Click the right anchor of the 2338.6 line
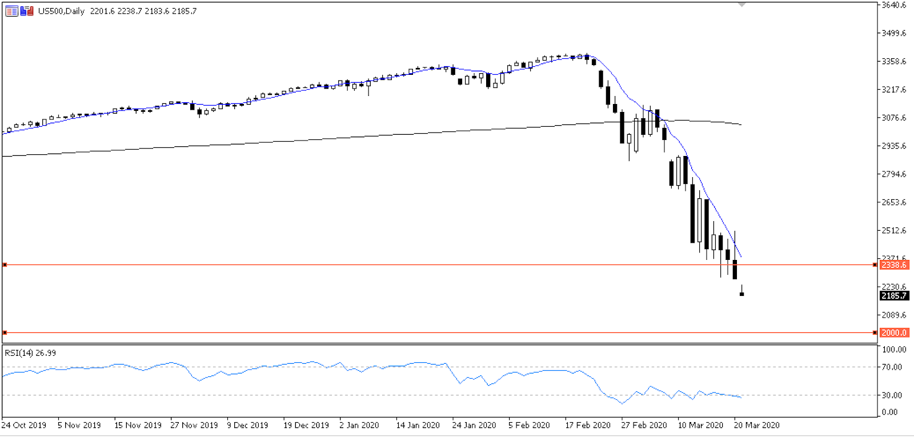Screen dimensions: 914x437 click(x=875, y=265)
